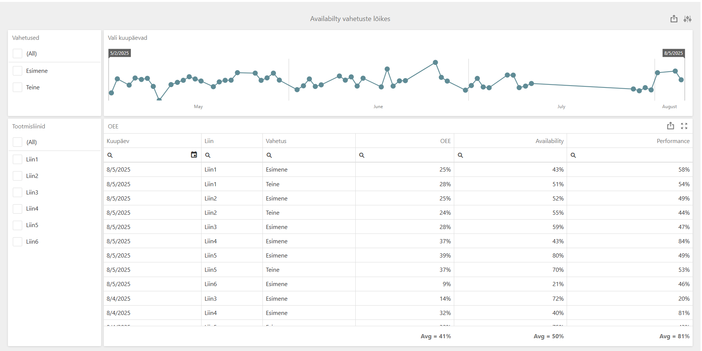
Task: Click the OEE filter input field
Action: pos(405,155)
